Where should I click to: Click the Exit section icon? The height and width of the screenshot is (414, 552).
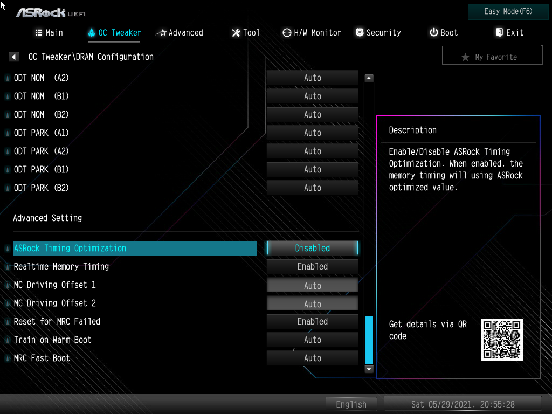(x=497, y=33)
